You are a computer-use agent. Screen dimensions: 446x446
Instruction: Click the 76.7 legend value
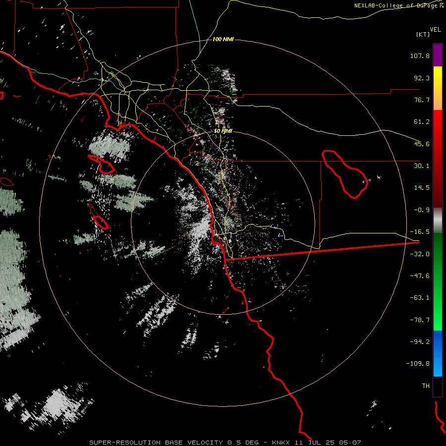(422, 100)
